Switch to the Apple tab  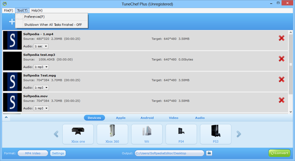coord(121,118)
